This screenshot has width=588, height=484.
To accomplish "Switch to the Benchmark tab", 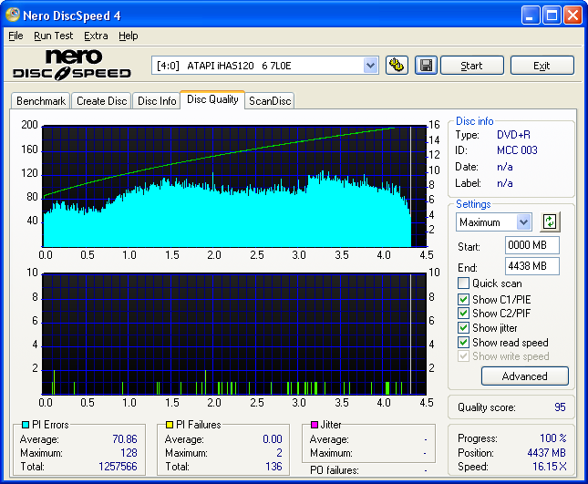I will point(41,101).
